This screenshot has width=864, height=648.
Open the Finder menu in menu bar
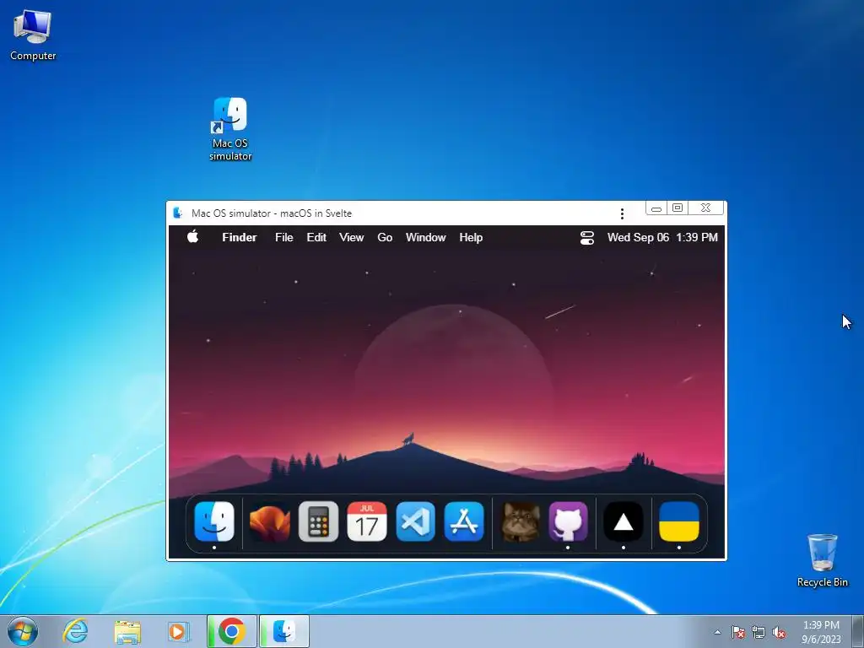point(239,237)
